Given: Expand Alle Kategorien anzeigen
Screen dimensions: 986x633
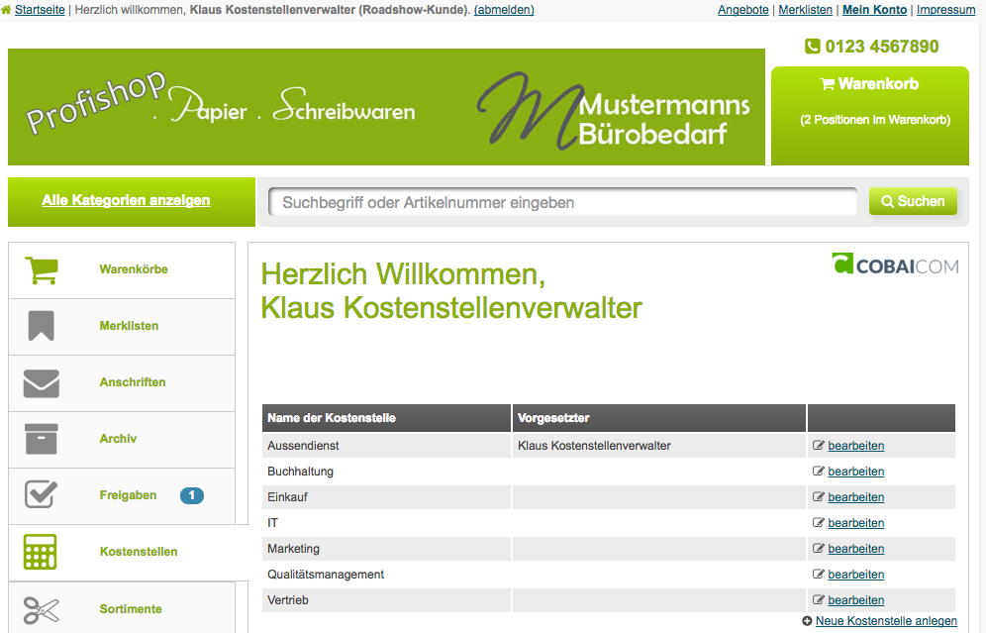Looking at the screenshot, I should pyautogui.click(x=125, y=200).
